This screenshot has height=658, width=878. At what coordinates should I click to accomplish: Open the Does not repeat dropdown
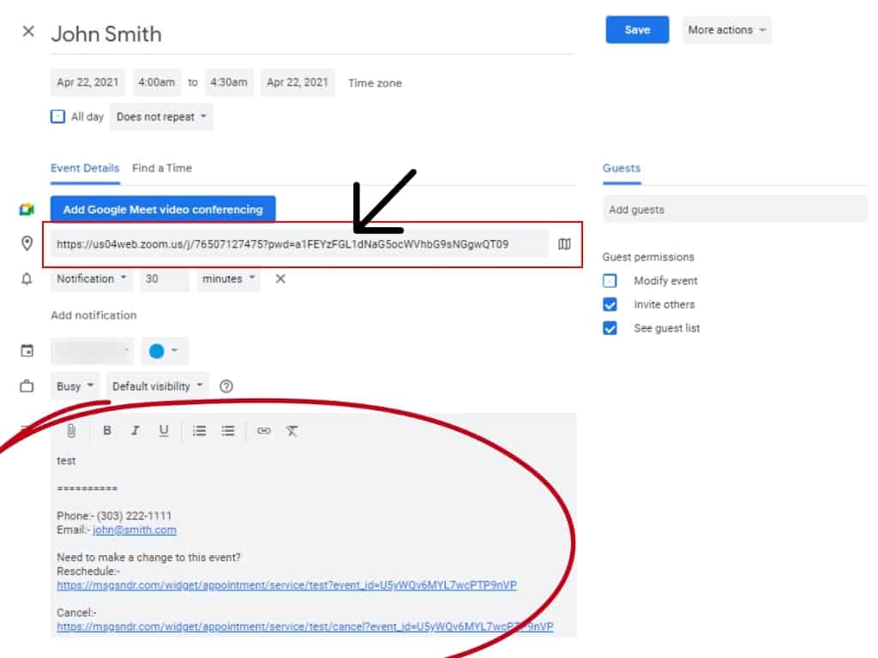point(161,117)
